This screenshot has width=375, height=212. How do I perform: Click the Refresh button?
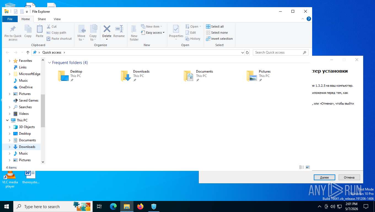tap(247, 52)
